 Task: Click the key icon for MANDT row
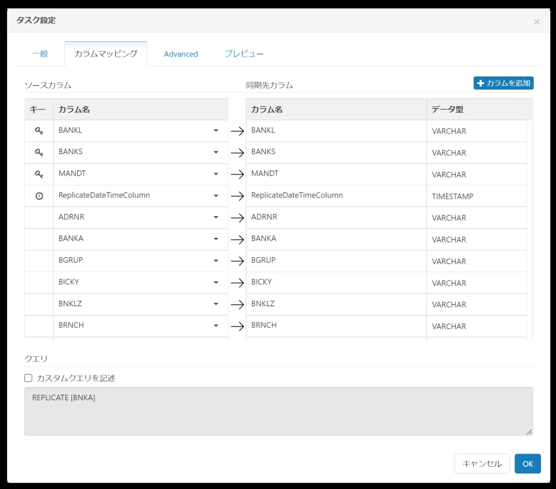point(39,175)
